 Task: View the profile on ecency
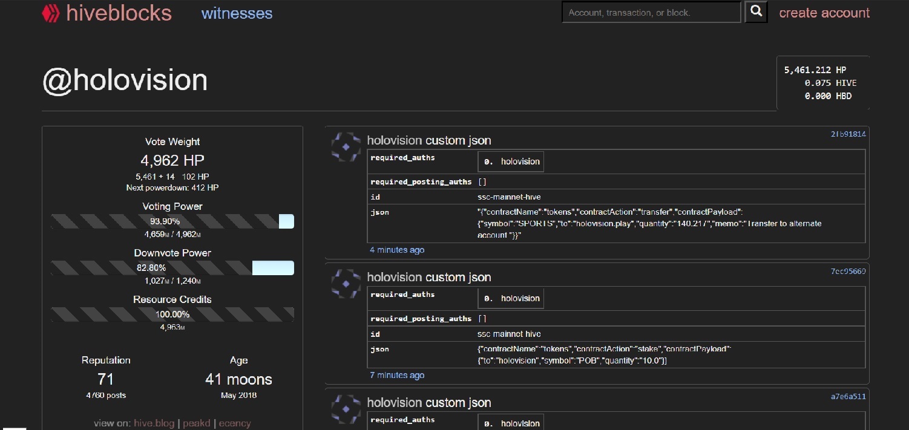tap(234, 423)
